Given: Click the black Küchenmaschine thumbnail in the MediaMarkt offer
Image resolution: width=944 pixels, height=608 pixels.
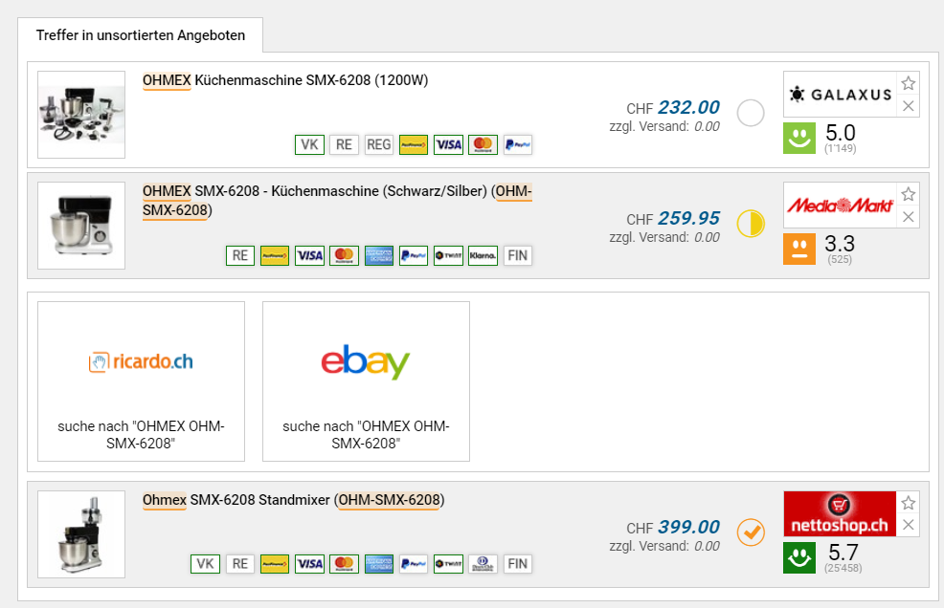Looking at the screenshot, I should (x=81, y=226).
